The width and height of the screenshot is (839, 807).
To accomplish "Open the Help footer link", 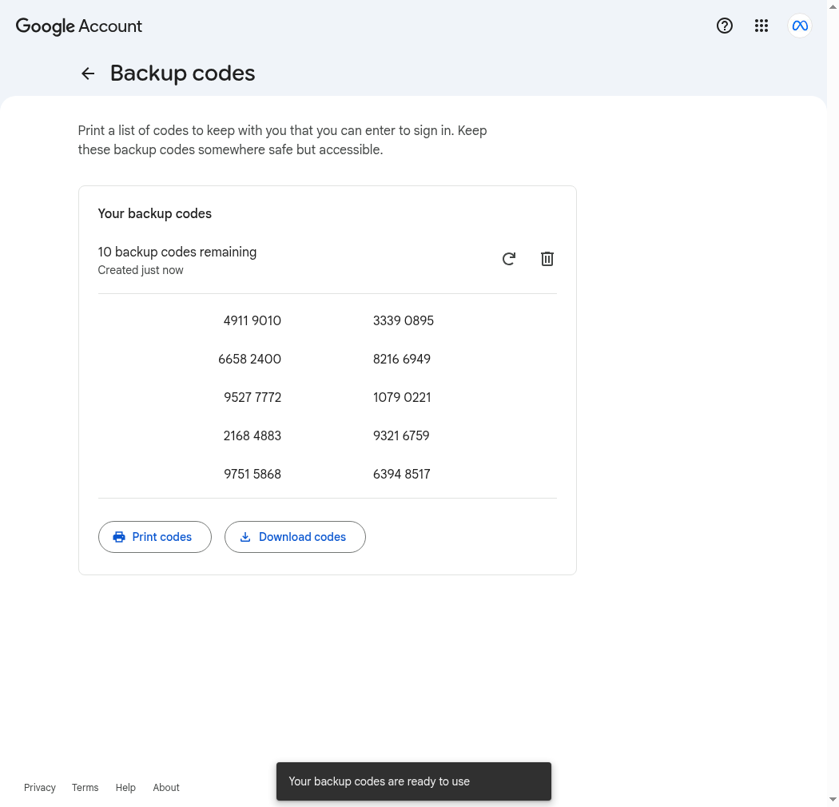I will click(x=125, y=788).
